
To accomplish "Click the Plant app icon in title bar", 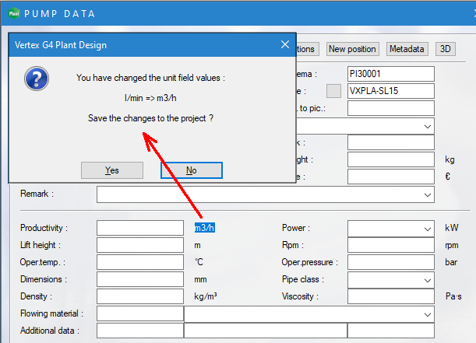I will coord(13,13).
